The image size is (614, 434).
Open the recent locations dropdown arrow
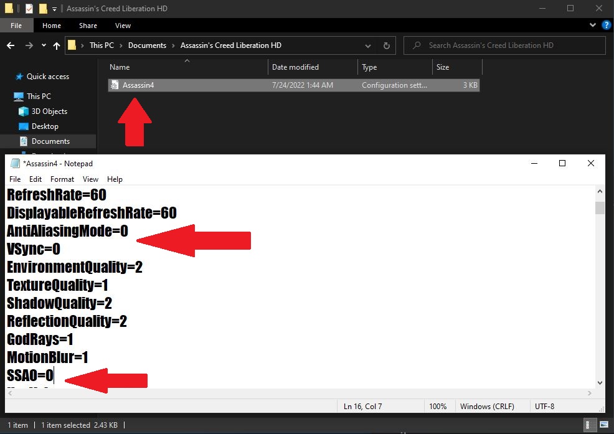pos(44,45)
